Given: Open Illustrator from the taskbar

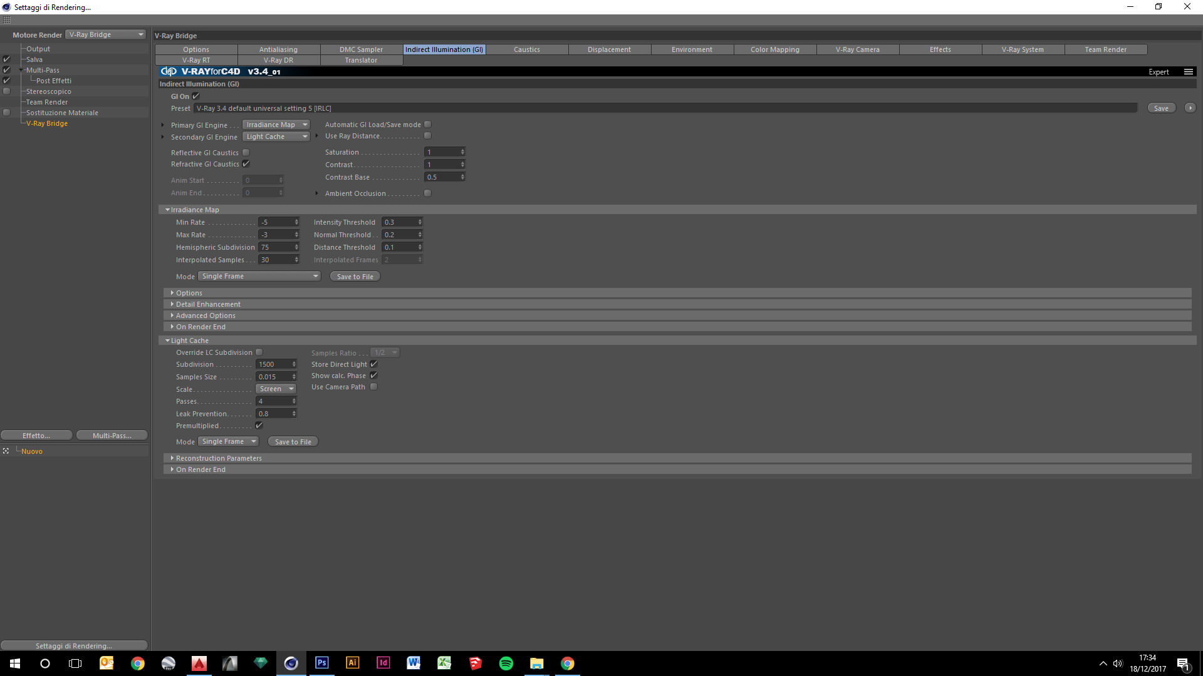Looking at the screenshot, I should coord(352,663).
